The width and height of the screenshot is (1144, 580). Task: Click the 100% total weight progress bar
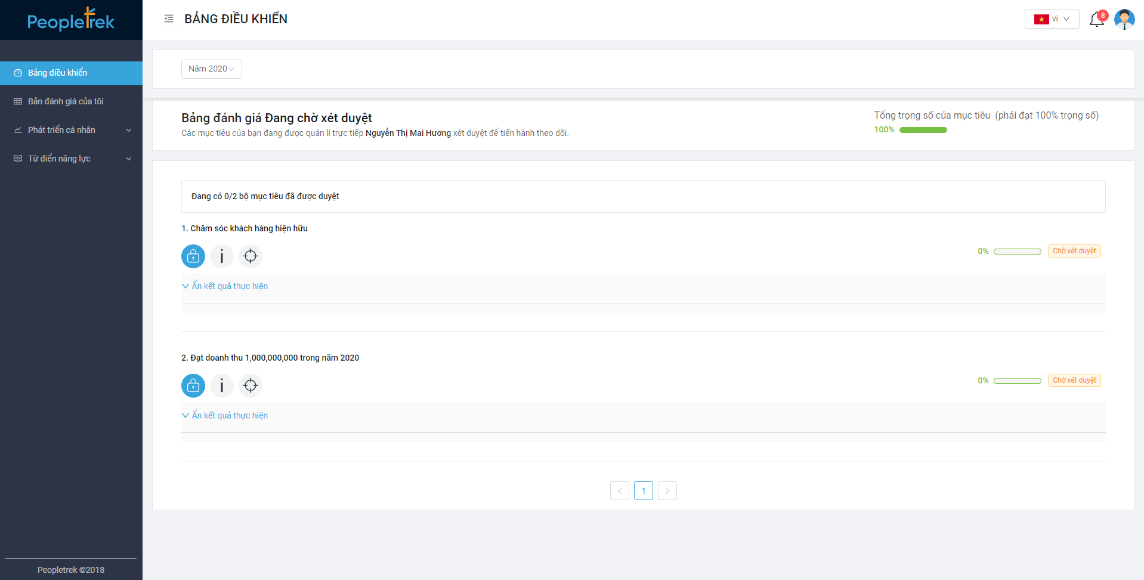(923, 130)
